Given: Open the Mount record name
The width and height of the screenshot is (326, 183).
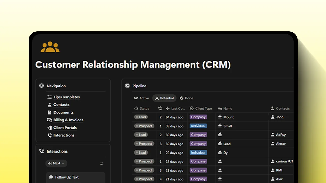Looking at the screenshot, I should pos(228,117).
